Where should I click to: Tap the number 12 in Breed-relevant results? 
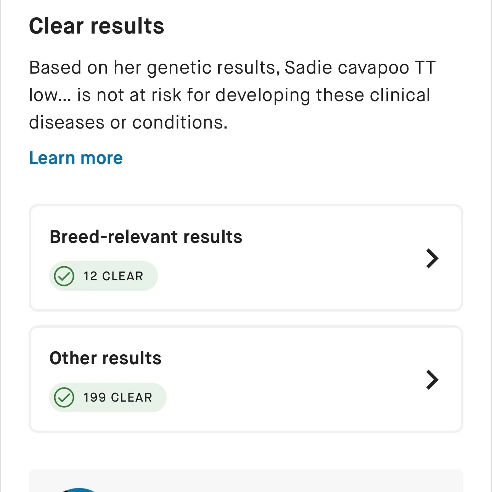click(x=90, y=276)
